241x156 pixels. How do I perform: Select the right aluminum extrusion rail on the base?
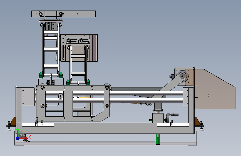(173, 125)
